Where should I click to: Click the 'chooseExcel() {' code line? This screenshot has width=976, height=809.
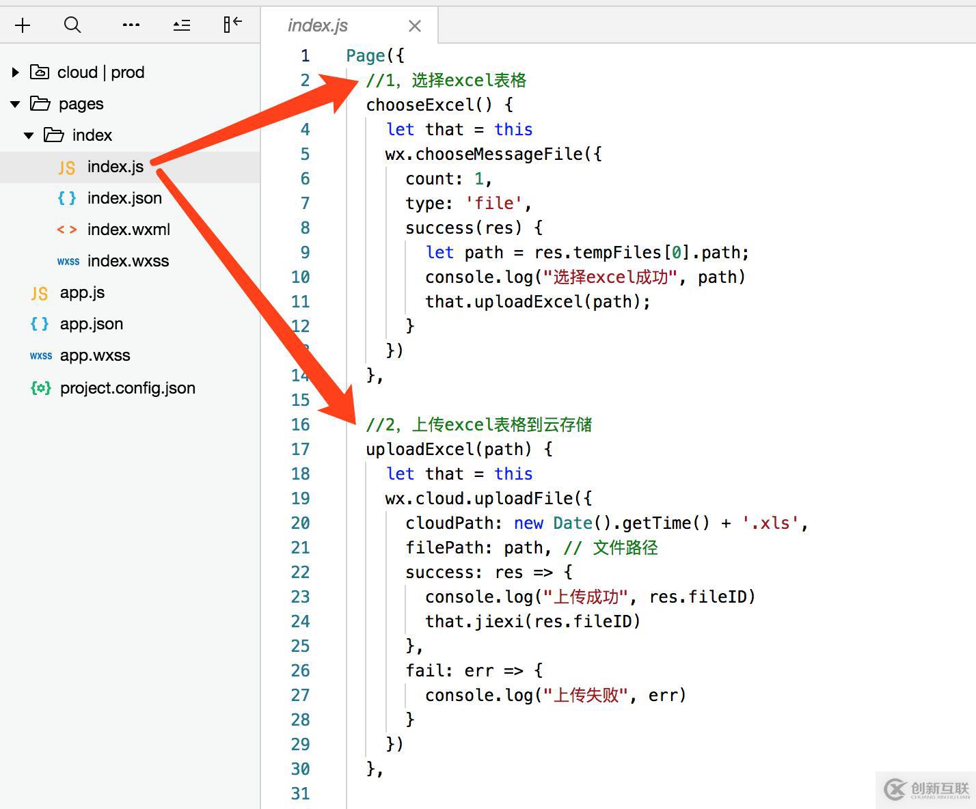pyautogui.click(x=439, y=105)
